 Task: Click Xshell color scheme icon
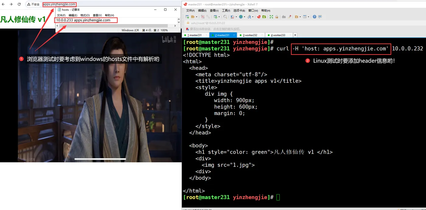click(x=232, y=17)
